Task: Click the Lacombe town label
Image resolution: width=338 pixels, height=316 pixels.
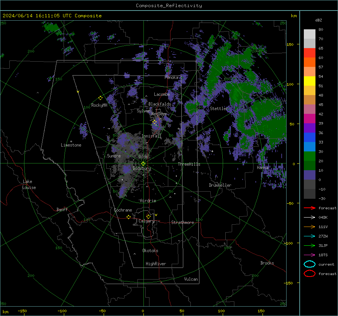Action: 162,94
